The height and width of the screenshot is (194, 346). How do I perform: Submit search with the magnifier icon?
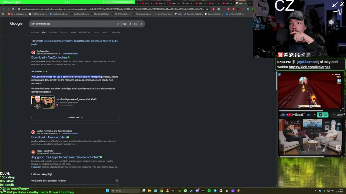(x=141, y=24)
